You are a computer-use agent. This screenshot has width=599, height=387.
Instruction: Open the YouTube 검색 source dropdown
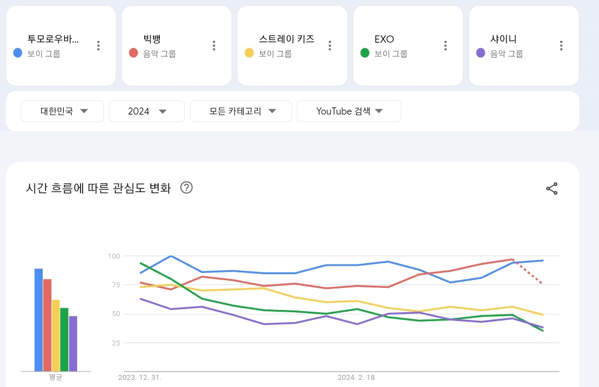349,111
